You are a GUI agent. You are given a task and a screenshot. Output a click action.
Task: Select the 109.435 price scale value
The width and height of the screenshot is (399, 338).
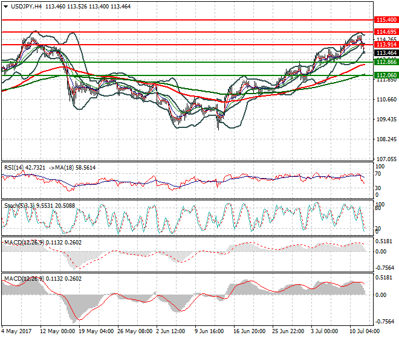tap(386, 119)
